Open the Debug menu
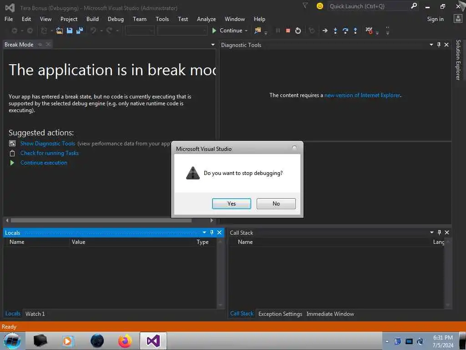This screenshot has height=350, width=466. pyautogui.click(x=116, y=19)
